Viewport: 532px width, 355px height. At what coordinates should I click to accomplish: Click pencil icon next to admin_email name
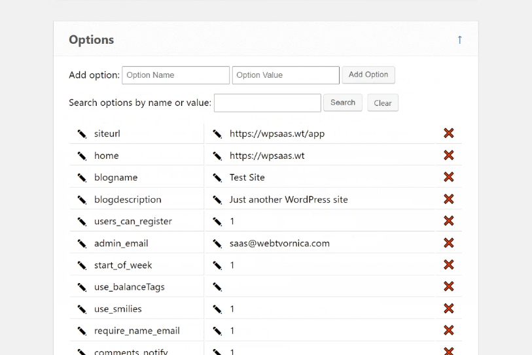click(x=82, y=244)
